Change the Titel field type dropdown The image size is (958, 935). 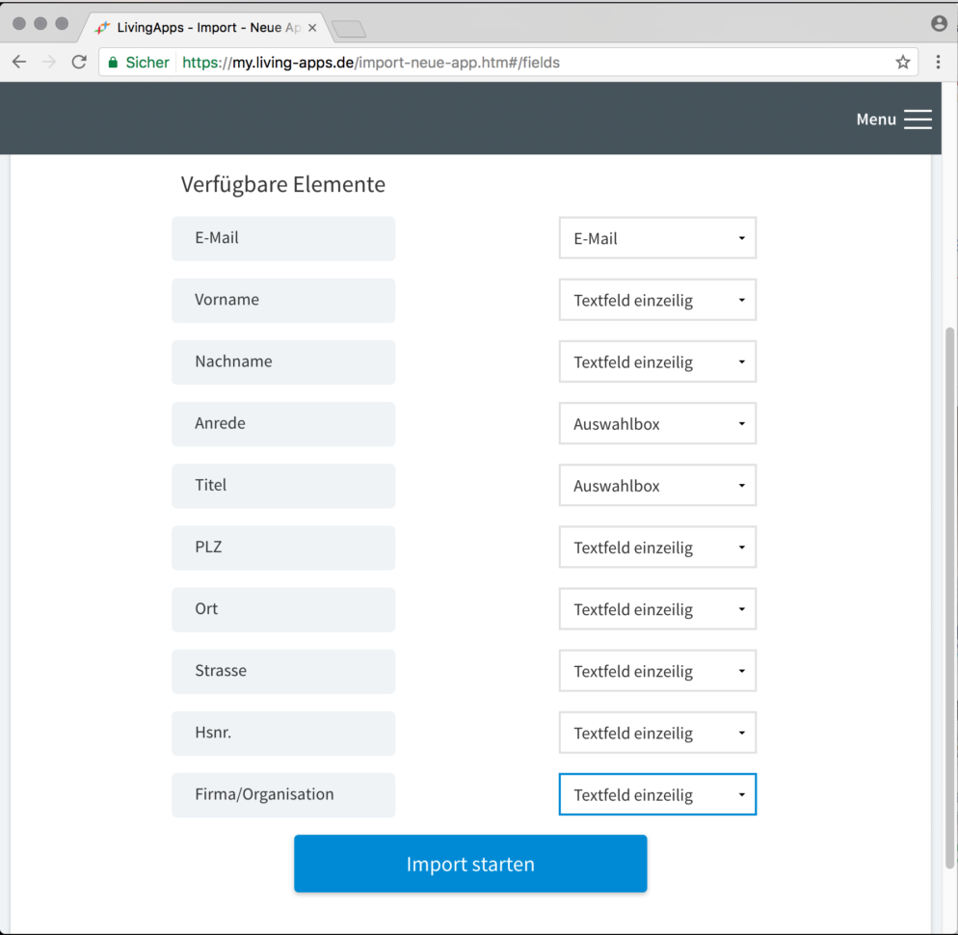[x=657, y=486]
